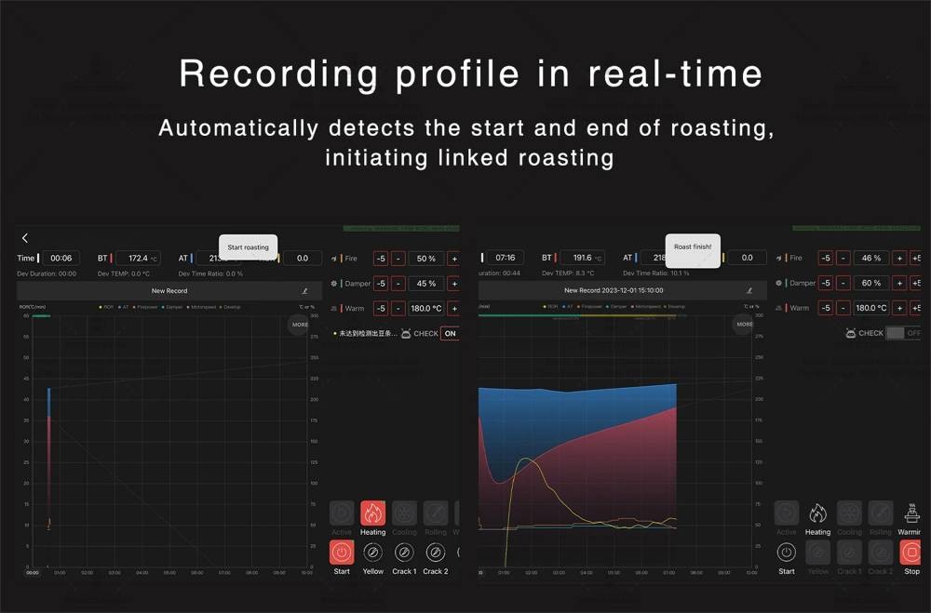Decrease Fire by 5 at 50%
Viewport: 931px width, 613px height.
[381, 259]
